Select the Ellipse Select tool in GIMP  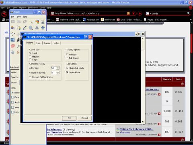[19, 22]
